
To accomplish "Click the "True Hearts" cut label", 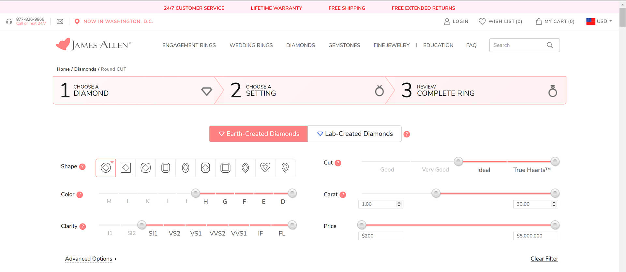I will pos(532,170).
